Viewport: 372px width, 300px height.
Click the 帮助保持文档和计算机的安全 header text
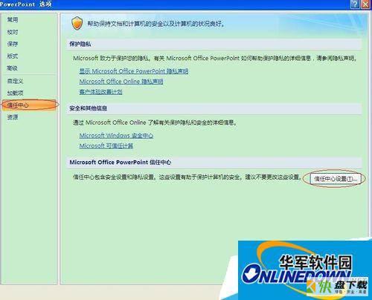156,24
